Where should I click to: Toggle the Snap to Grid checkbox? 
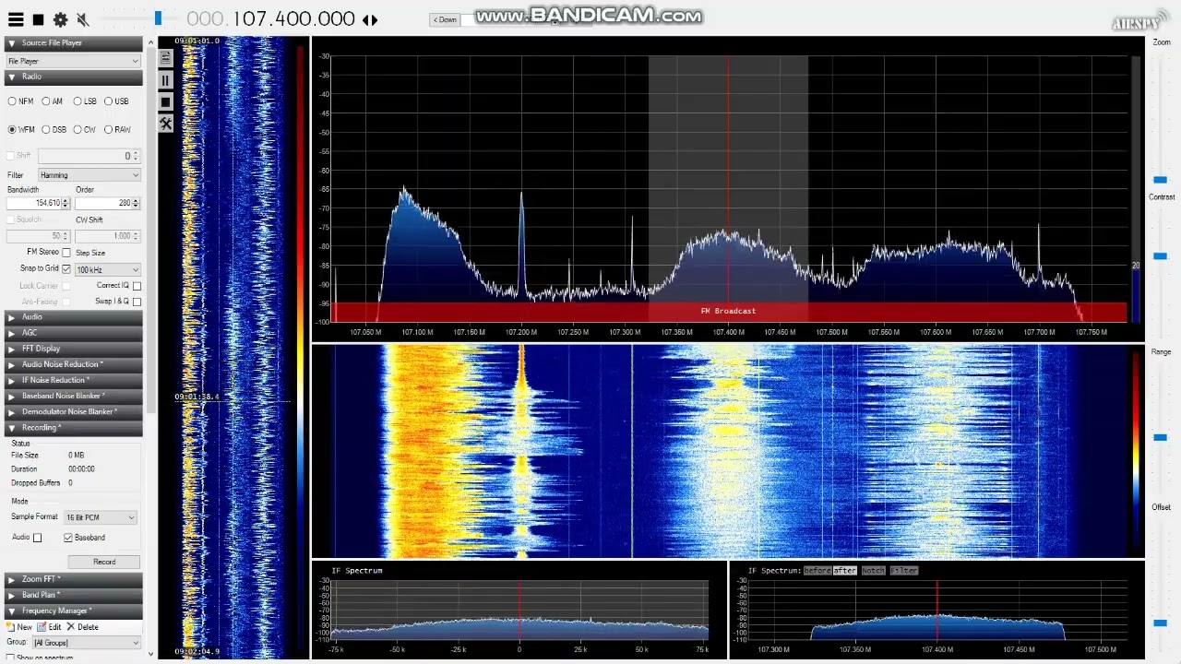[x=66, y=268]
